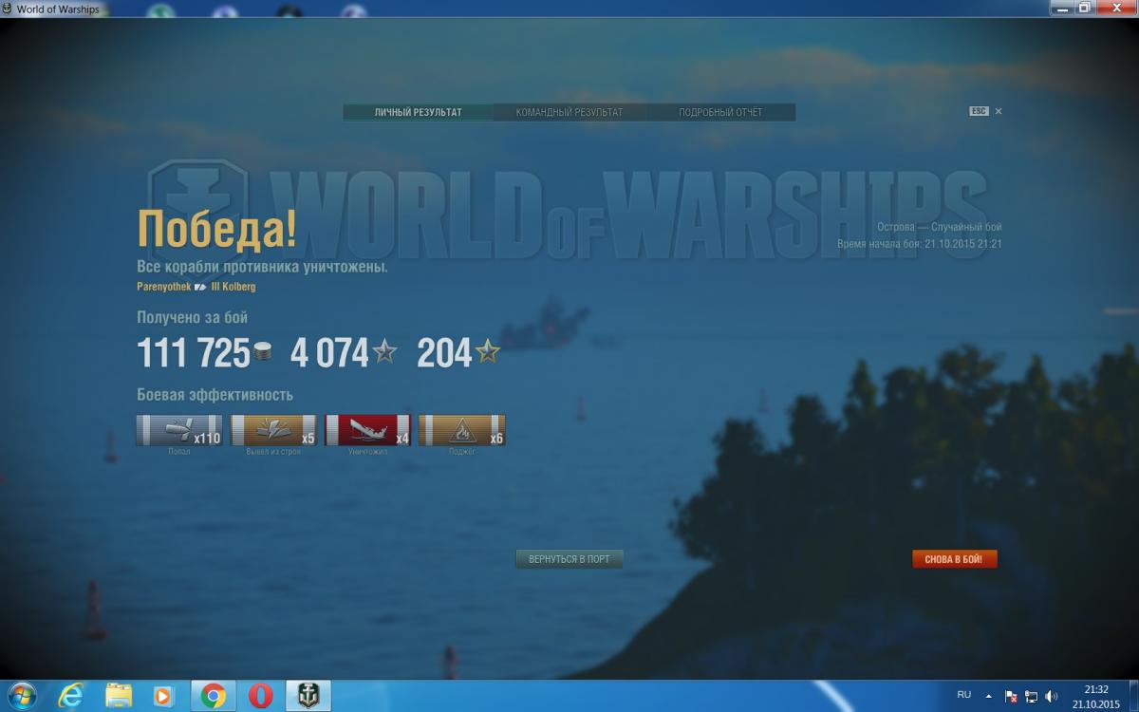
Task: Open the network connection tray icon
Action: (x=1031, y=697)
